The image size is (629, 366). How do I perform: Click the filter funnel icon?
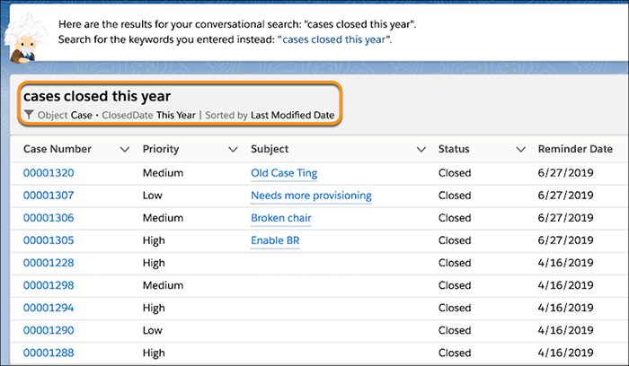(x=29, y=115)
